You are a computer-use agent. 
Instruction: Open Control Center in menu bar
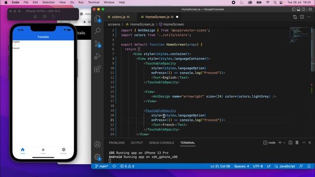281,2
